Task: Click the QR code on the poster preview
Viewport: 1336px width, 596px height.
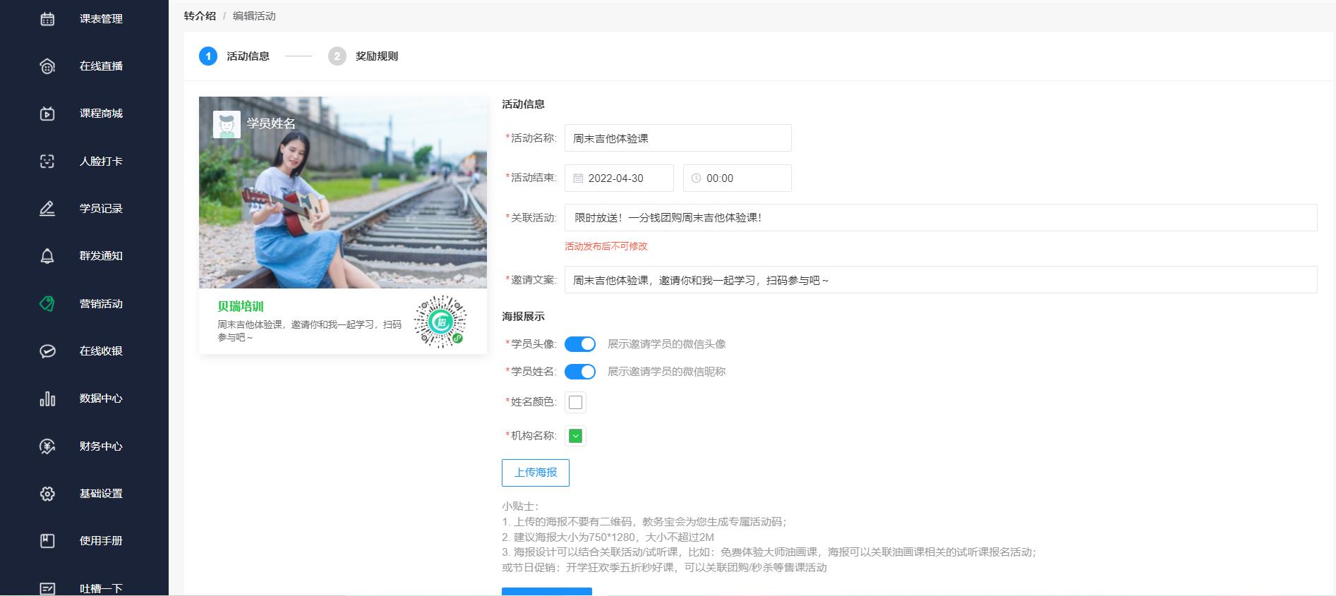Action: point(440,322)
